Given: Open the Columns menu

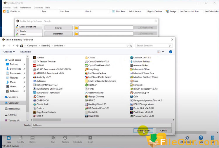Looking at the screenshot, I should point(38,8).
